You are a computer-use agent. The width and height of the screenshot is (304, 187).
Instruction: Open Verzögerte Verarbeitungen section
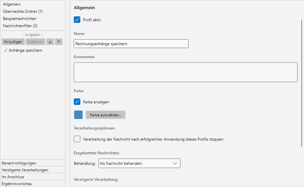(x=33, y=170)
